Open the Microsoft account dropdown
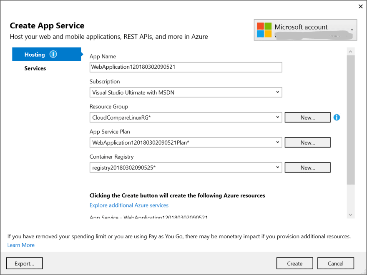367x275 pixels. 305,30
